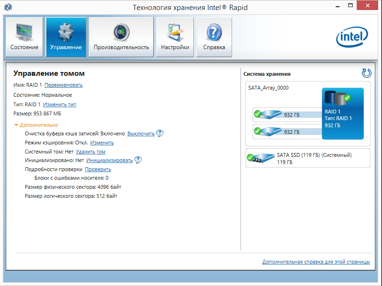Screen dimensions: 382x286
Task: Switch to the Производительность tab
Action: coord(121,37)
